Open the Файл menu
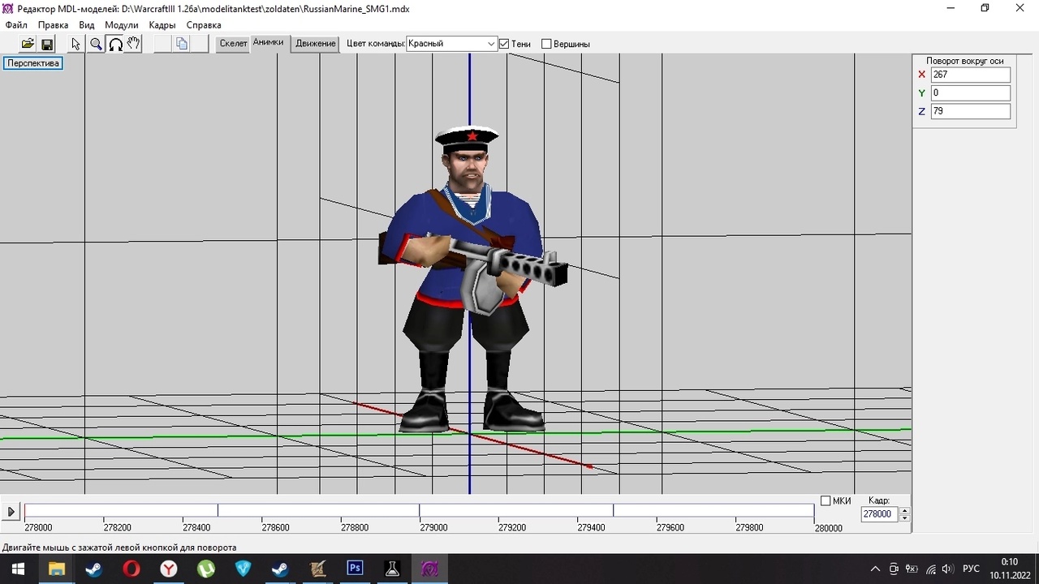This screenshot has width=1039, height=584. pyautogui.click(x=16, y=25)
